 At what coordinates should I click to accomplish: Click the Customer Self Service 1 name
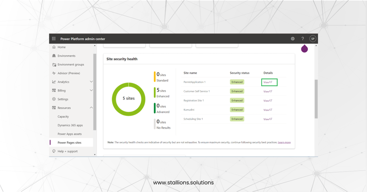197,91
